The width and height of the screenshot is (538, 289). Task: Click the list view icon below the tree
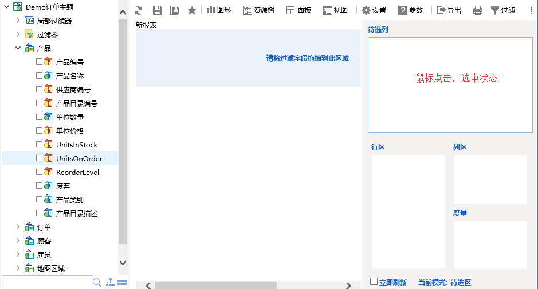(122, 283)
